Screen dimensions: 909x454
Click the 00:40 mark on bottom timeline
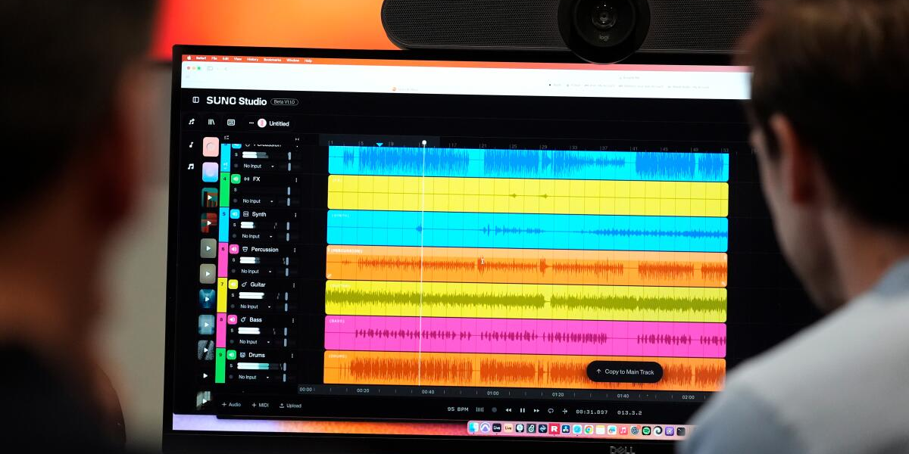tap(428, 392)
